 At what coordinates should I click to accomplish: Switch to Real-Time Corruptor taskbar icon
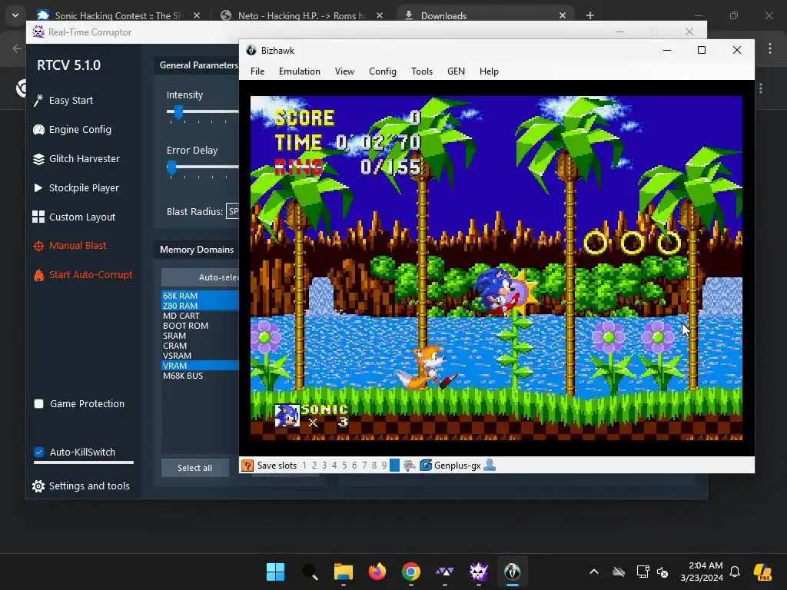[x=479, y=572]
